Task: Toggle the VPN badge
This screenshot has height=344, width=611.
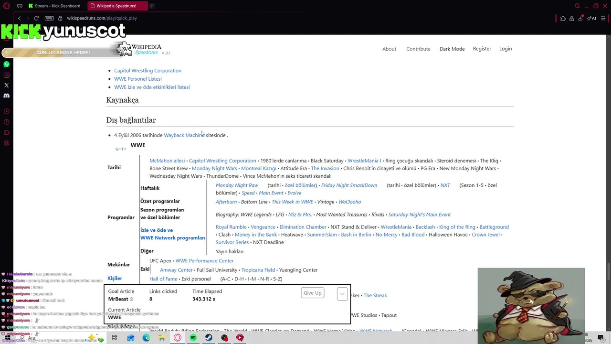Action: [49, 18]
